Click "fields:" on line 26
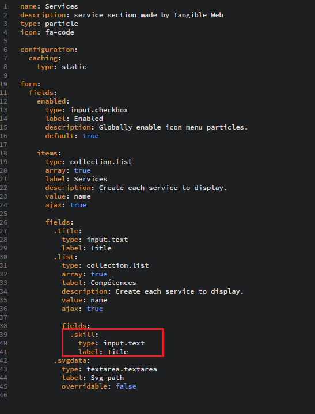Image resolution: width=315 pixels, height=414 pixels. coord(59,222)
